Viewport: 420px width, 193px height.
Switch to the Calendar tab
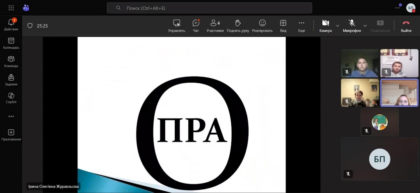(11, 43)
